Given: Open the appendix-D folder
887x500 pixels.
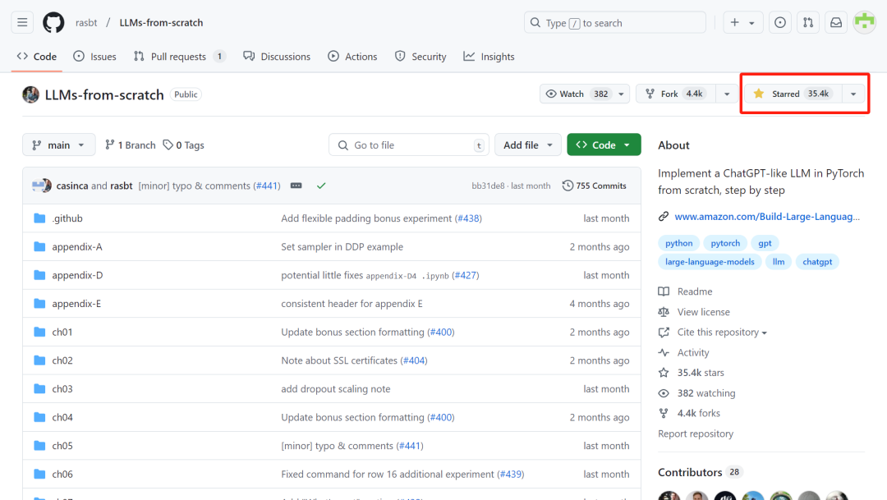Looking at the screenshot, I should 77,275.
